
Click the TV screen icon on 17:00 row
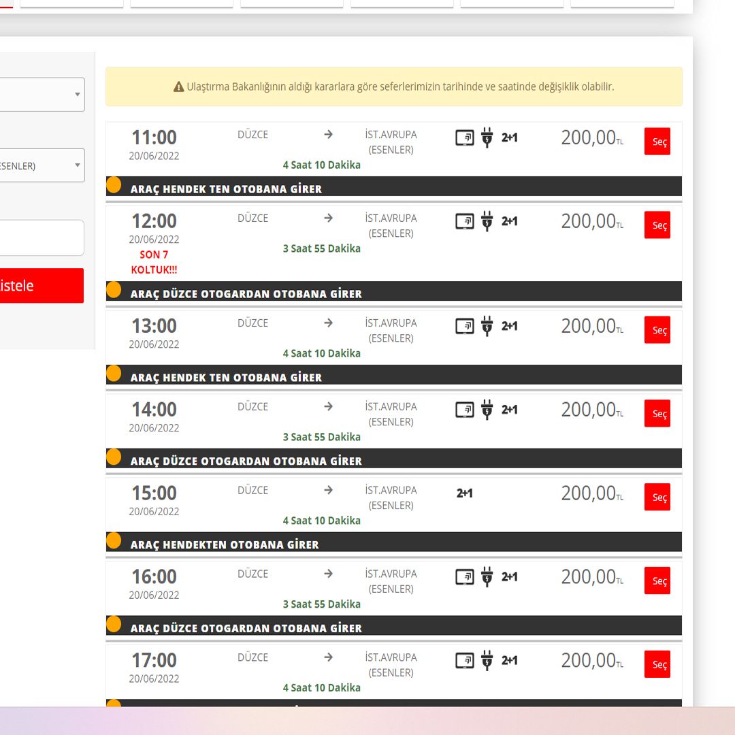465,660
